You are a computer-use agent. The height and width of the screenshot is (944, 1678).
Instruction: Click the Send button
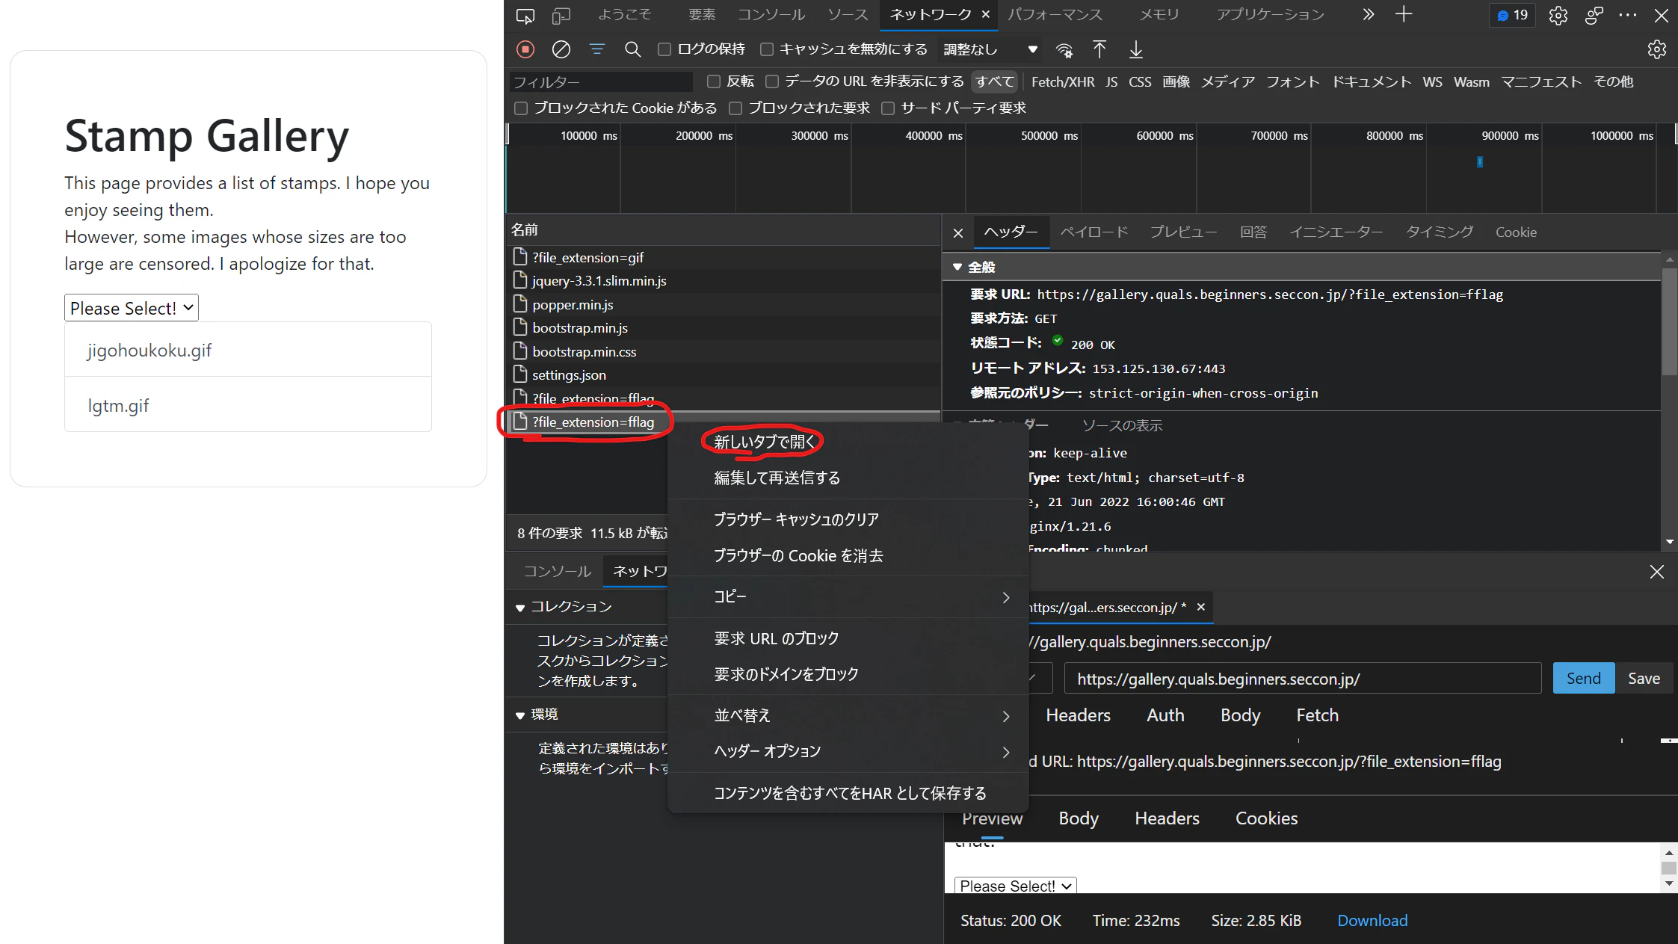coord(1584,678)
